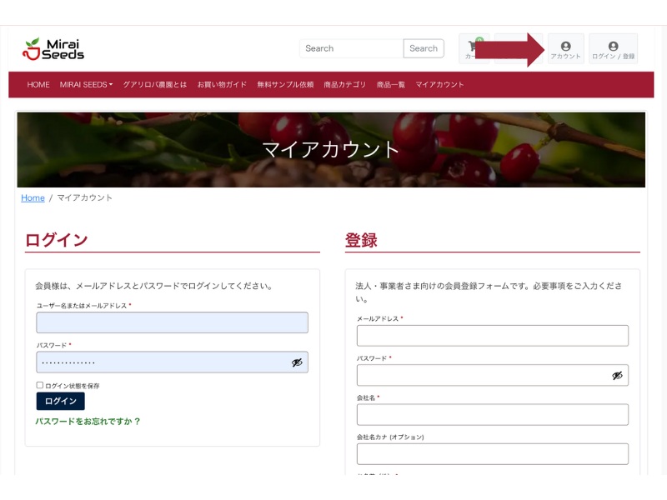
Task: Click the Mirai Seeds logo
Action: click(53, 49)
